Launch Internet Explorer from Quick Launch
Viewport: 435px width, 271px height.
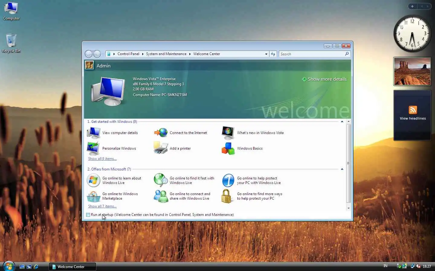pyautogui.click(x=36, y=266)
